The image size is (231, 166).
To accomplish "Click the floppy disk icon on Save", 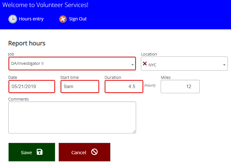I will [x=39, y=152].
